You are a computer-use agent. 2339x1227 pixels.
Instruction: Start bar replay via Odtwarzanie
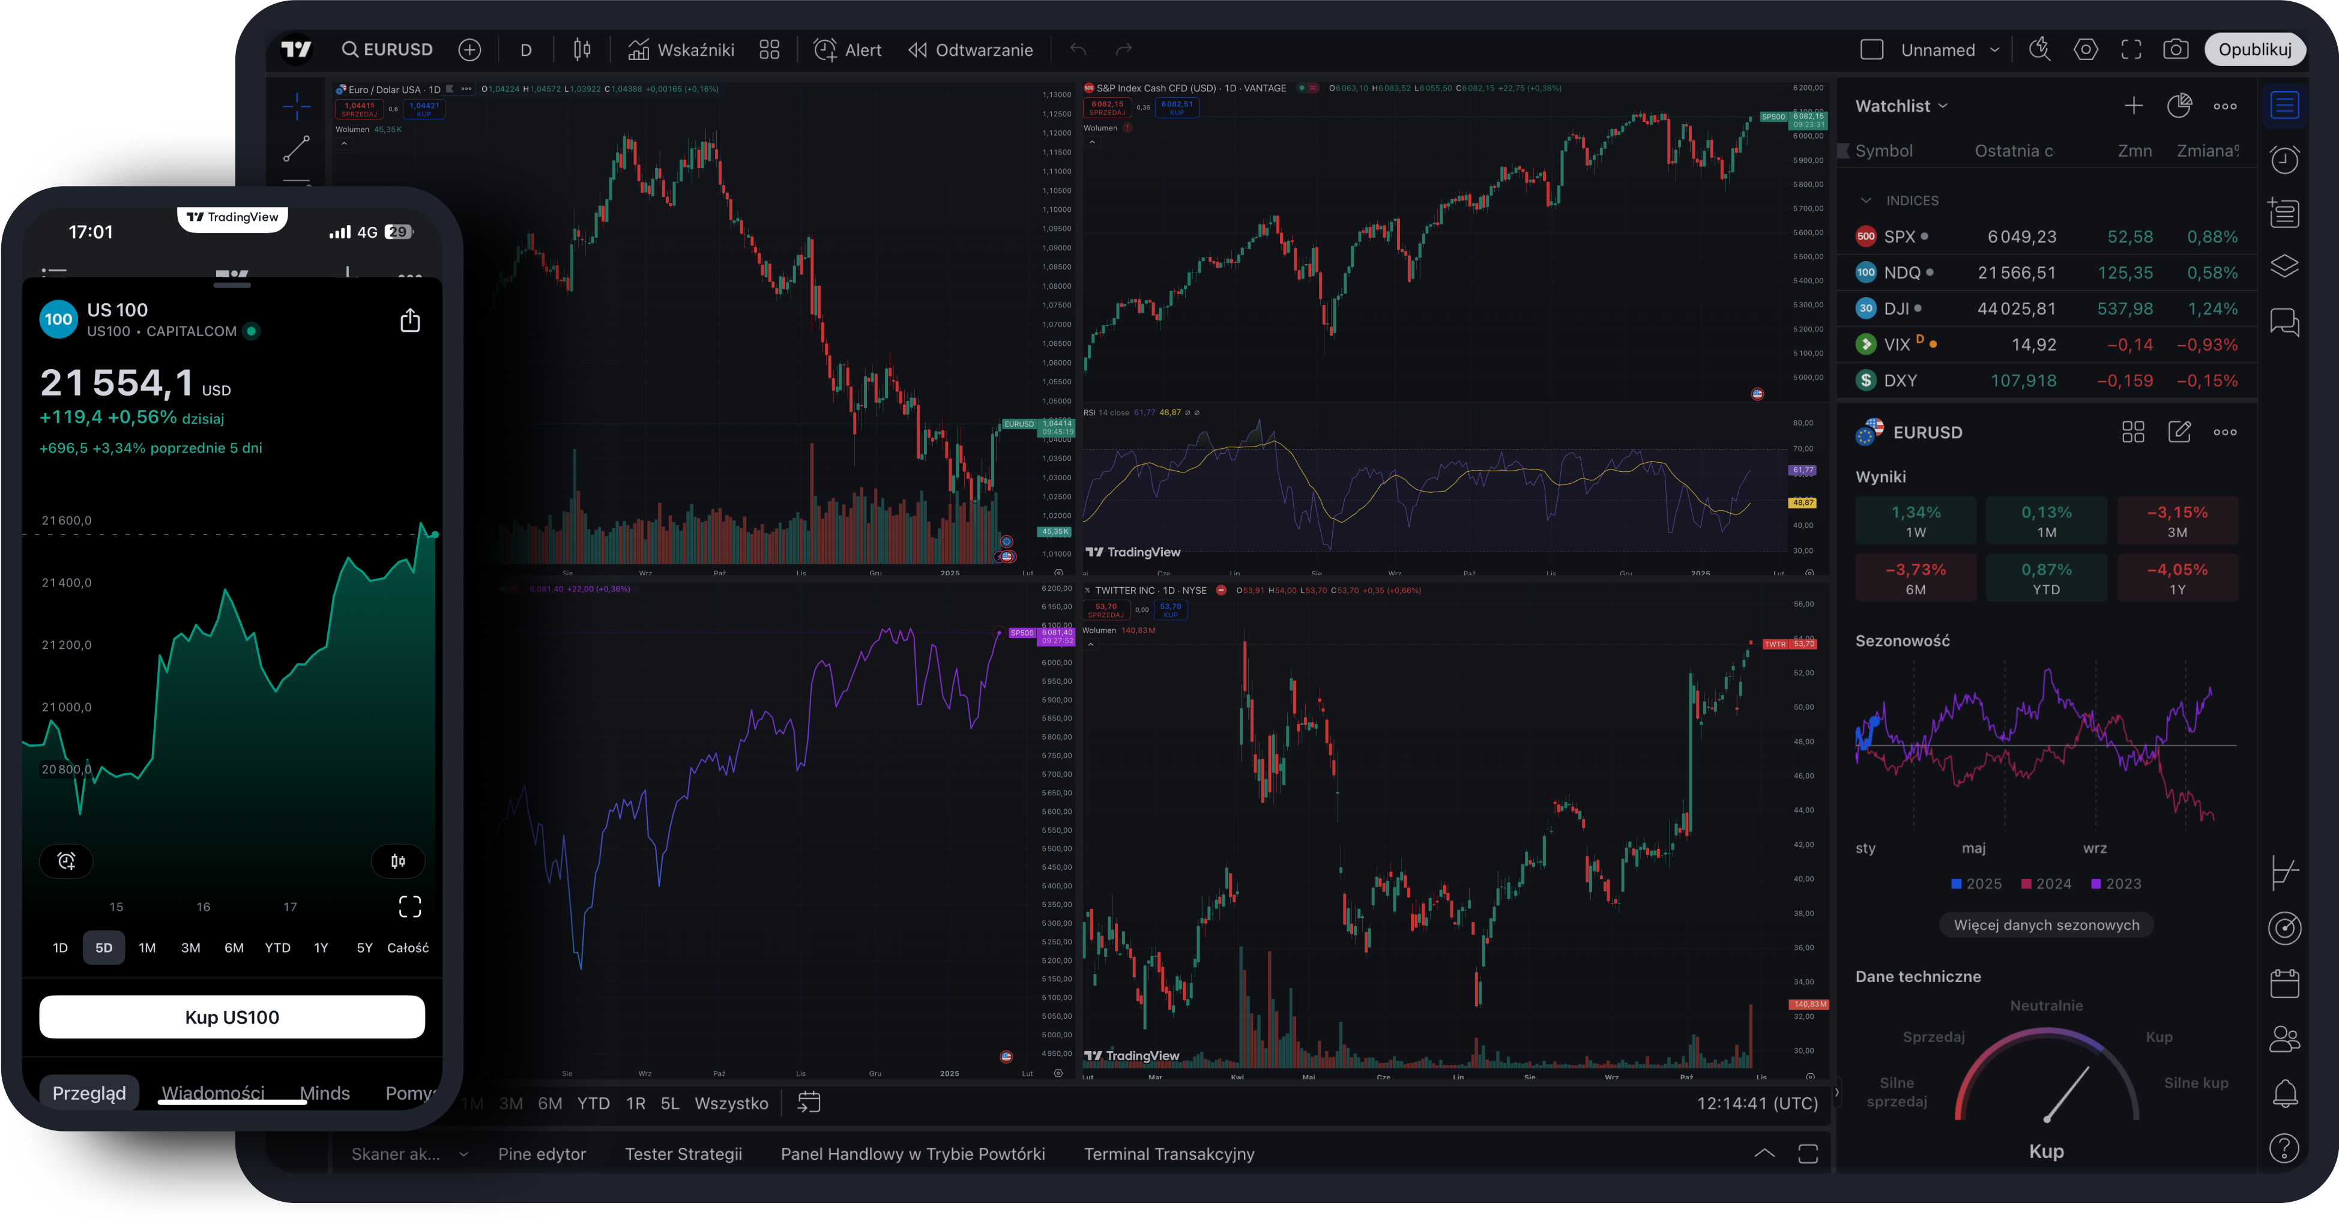point(970,50)
